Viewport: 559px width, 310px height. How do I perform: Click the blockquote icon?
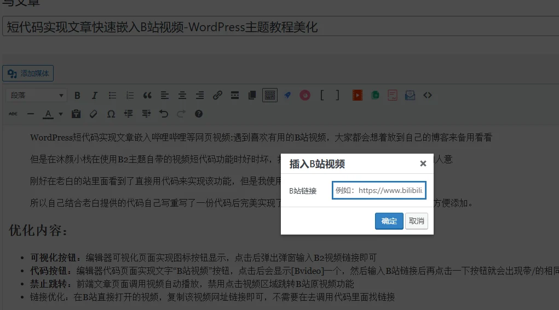[147, 95]
